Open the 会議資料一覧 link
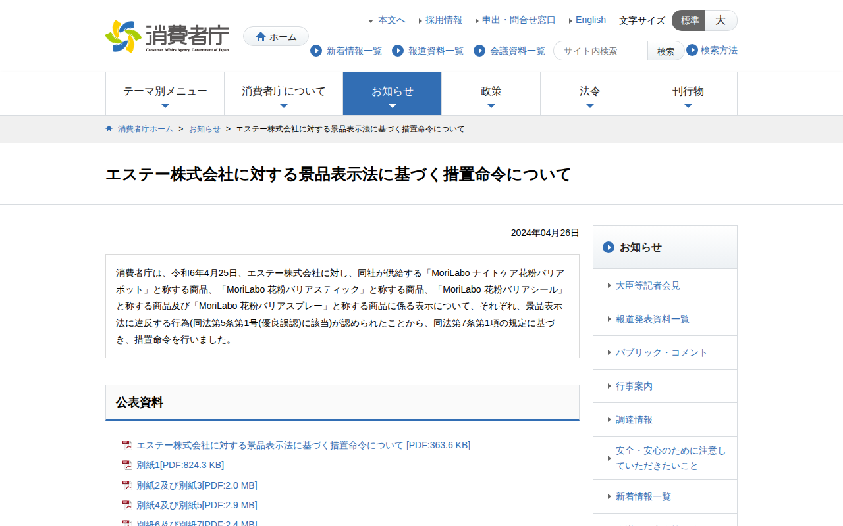This screenshot has width=843, height=526. click(x=518, y=51)
